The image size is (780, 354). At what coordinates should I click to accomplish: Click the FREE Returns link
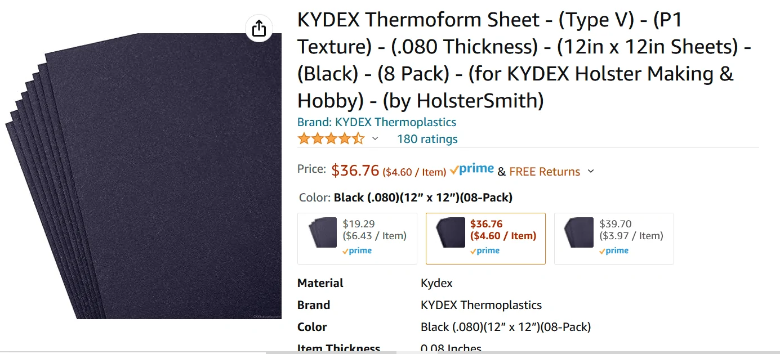point(545,172)
